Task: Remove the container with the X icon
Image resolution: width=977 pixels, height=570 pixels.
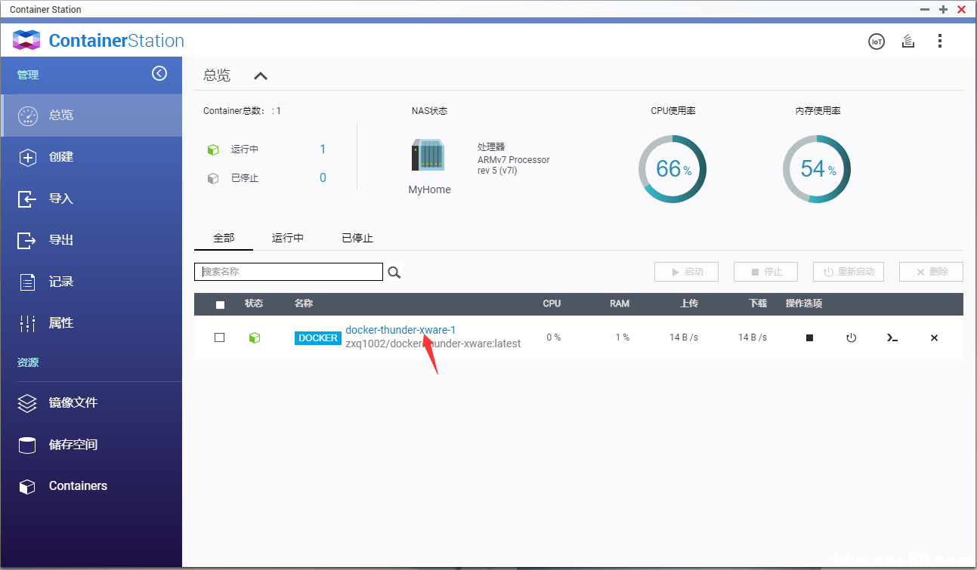Action: tap(934, 337)
